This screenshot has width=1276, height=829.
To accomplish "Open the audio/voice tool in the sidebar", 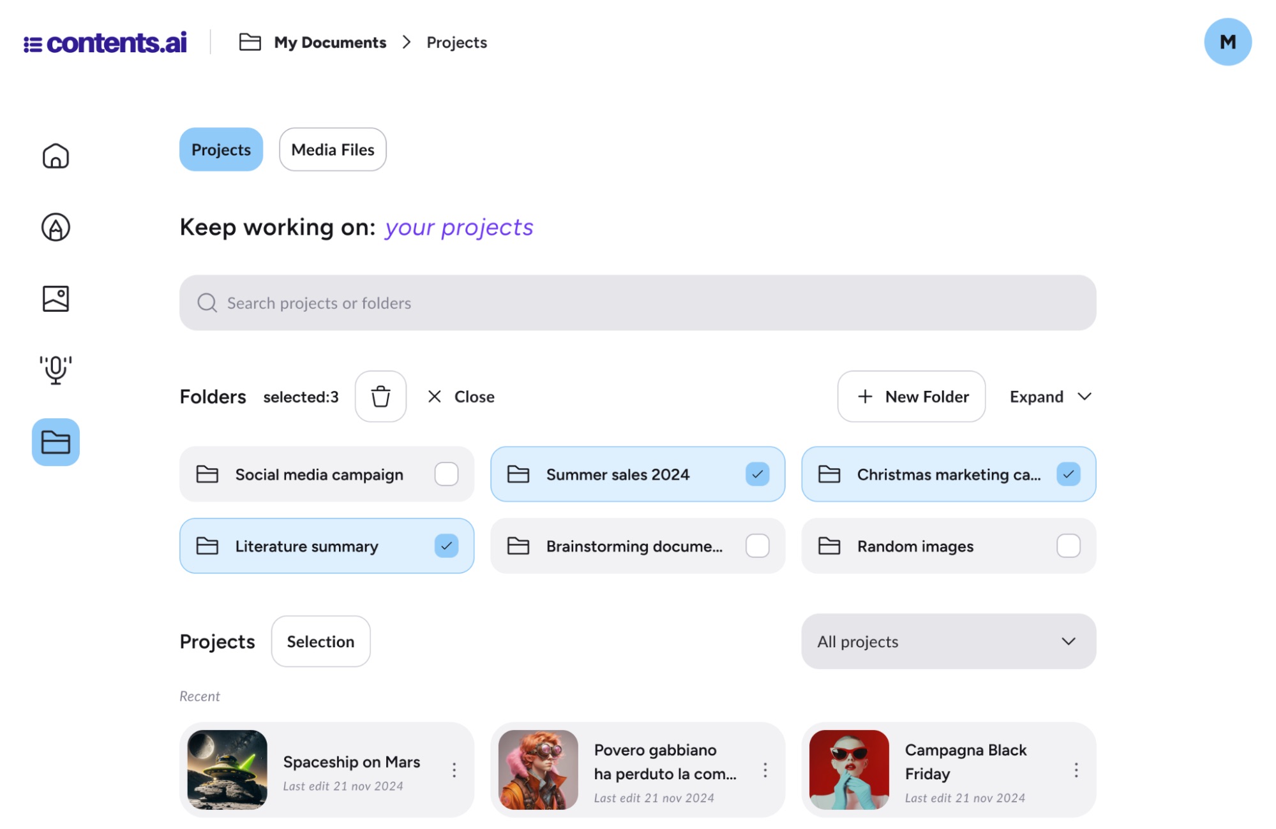I will [55, 369].
